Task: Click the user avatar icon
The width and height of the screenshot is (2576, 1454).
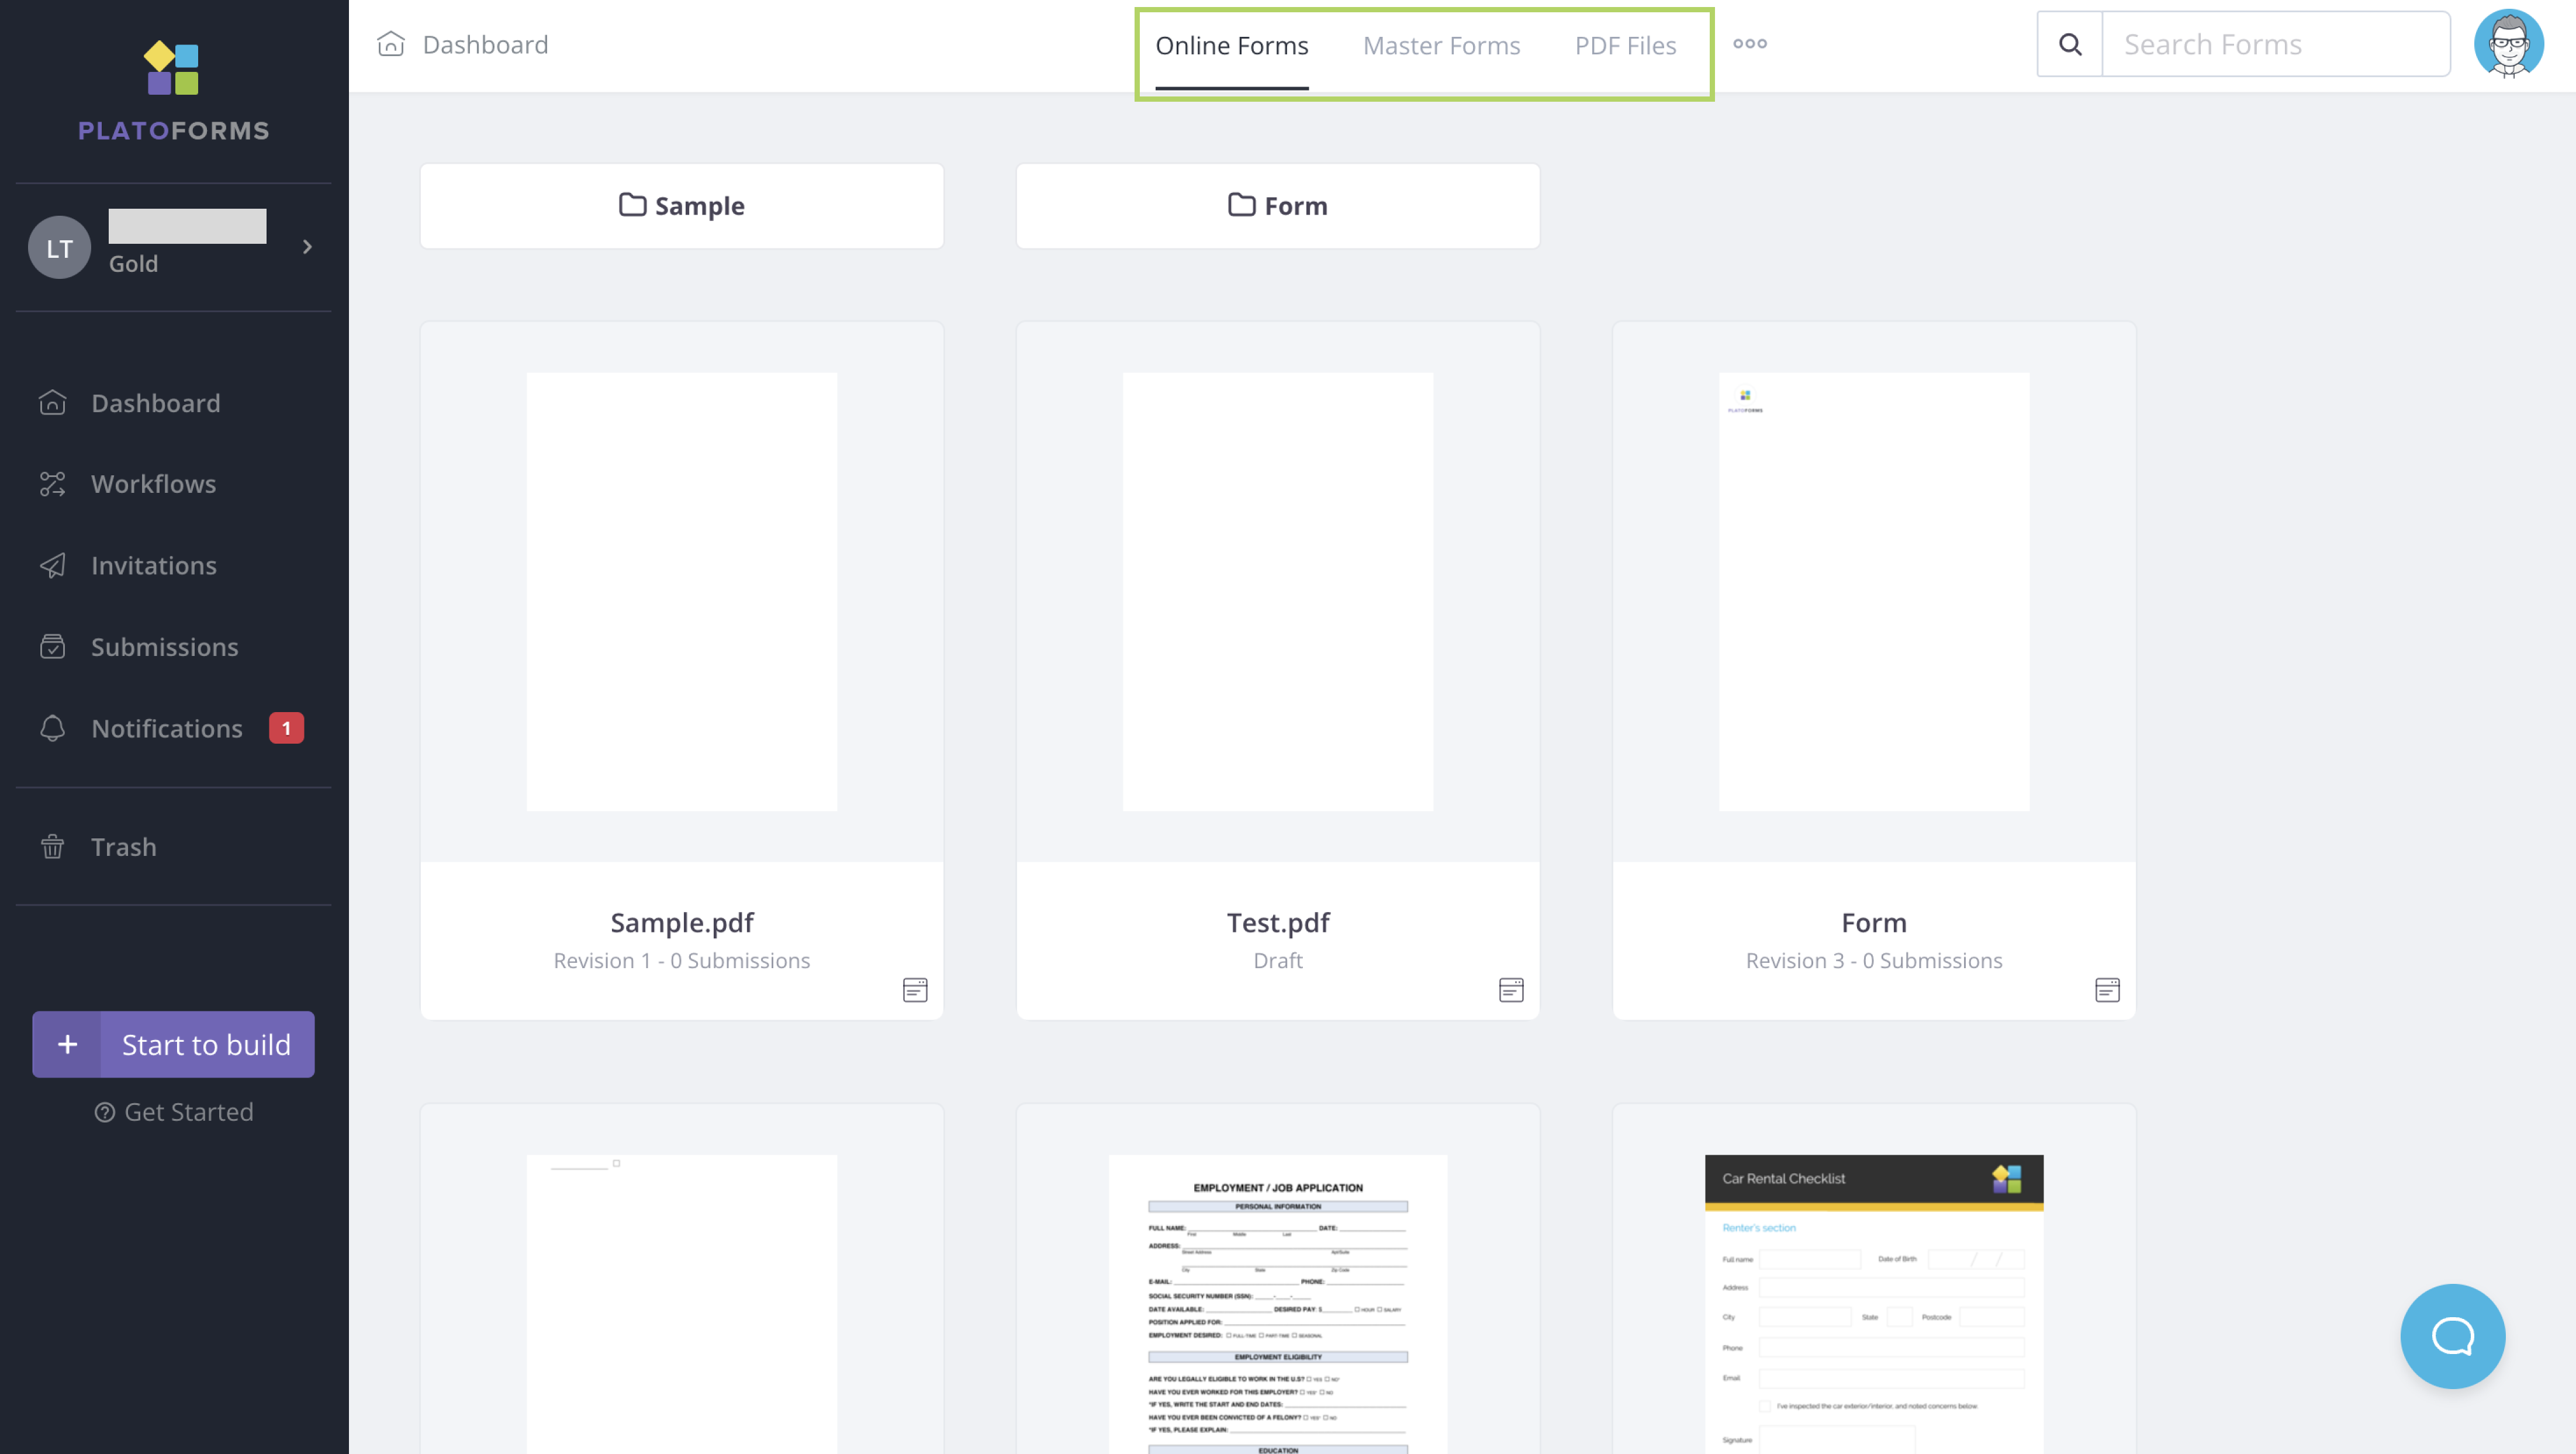Action: tap(2508, 44)
